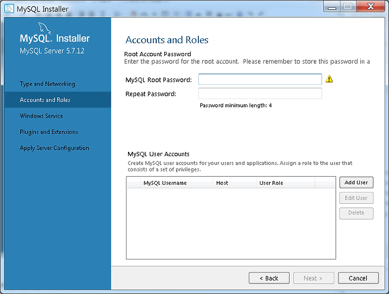Click the 'MySQL Server 5.7.12' version text
389x294 pixels.
click(x=52, y=51)
